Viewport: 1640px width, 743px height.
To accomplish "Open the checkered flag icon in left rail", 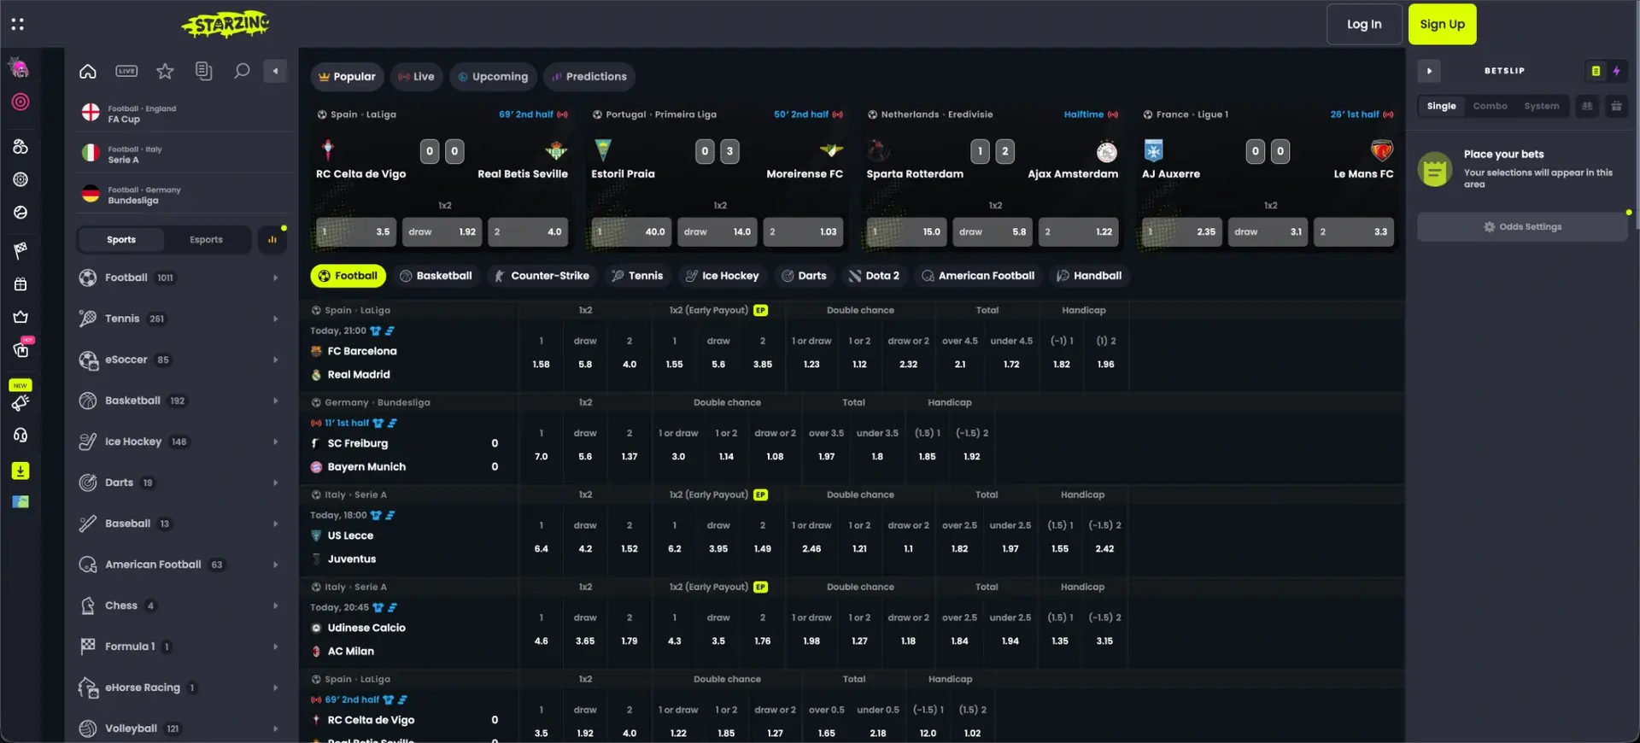I will (x=20, y=250).
